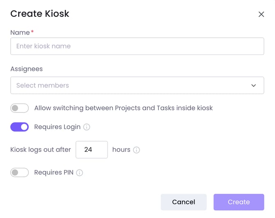
Task: Open the Select members dropdown
Action: (x=131, y=85)
